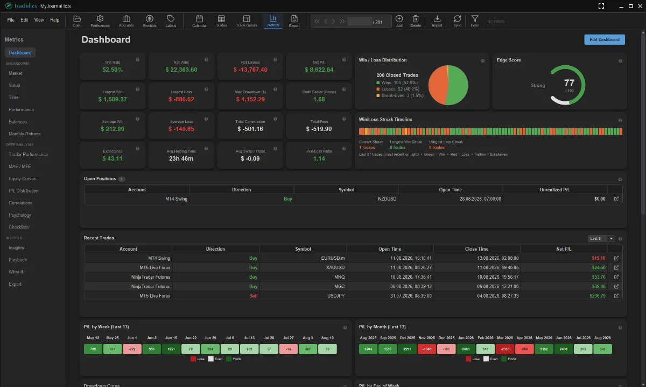The image size is (646, 387).
Task: Open the View menu
Action: click(x=39, y=20)
